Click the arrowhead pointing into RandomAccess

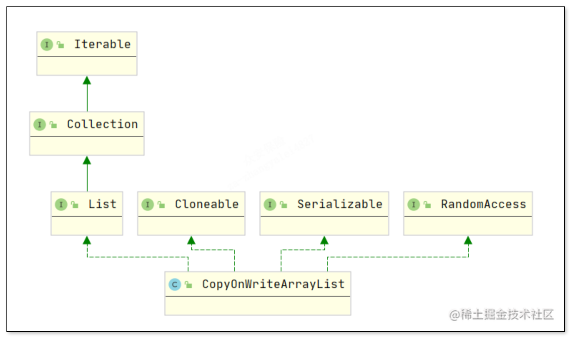click(468, 240)
